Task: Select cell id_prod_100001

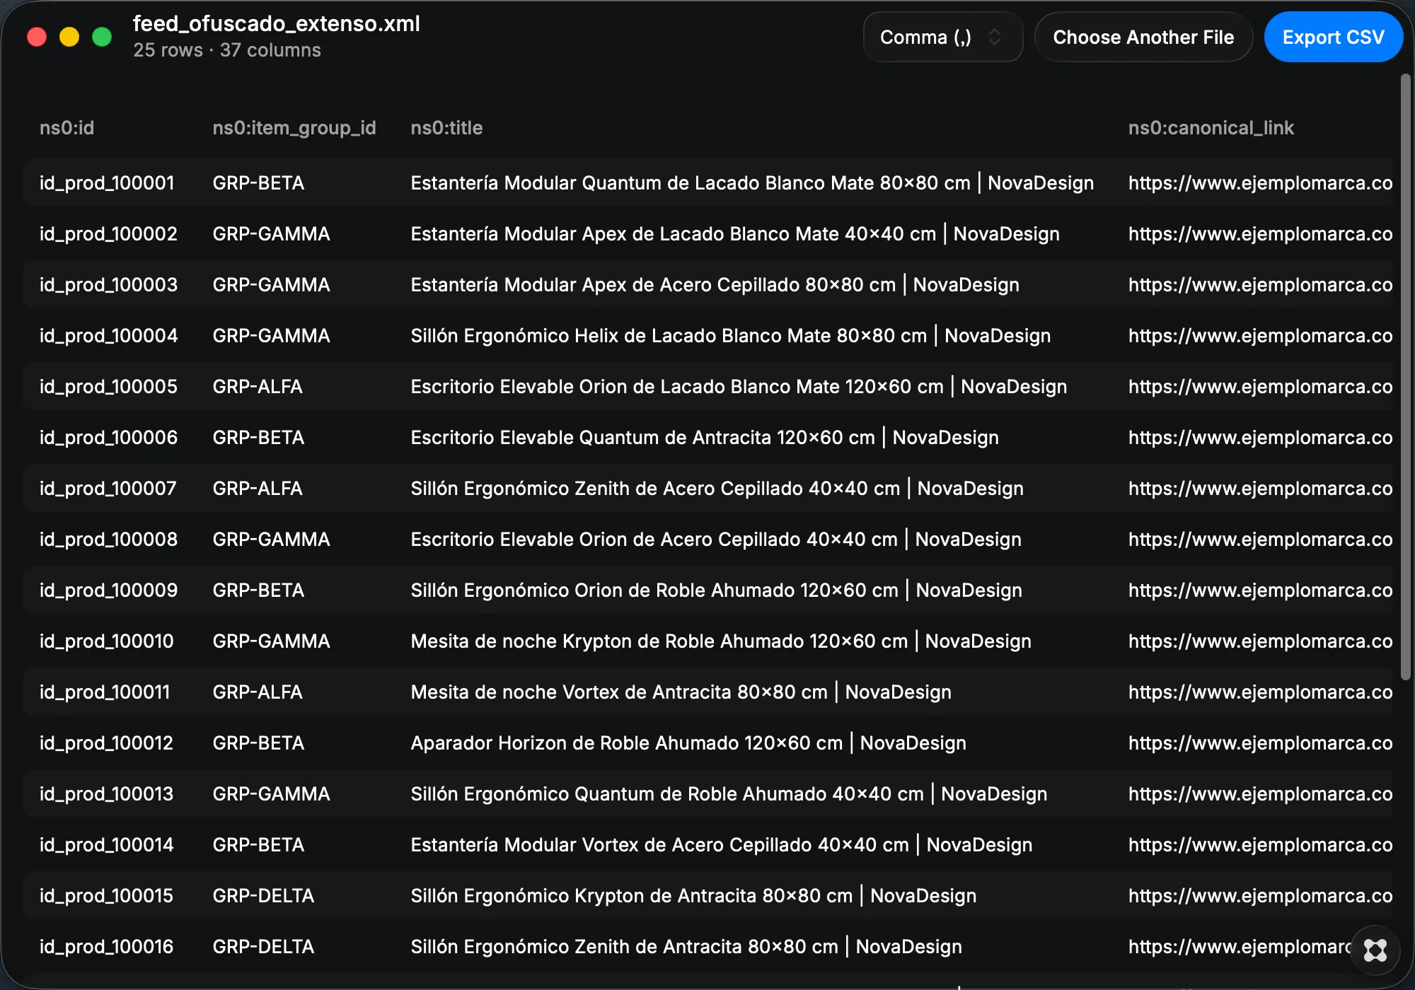Action: (x=107, y=183)
